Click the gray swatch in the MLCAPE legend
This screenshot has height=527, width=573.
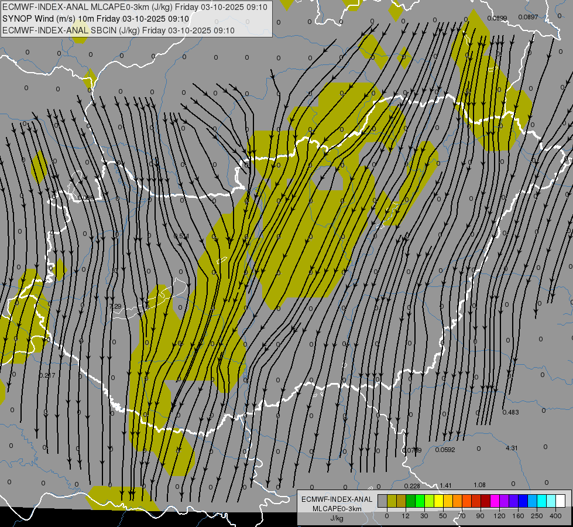coord(383,501)
